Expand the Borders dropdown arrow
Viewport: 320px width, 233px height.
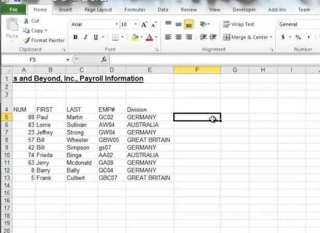(123, 37)
